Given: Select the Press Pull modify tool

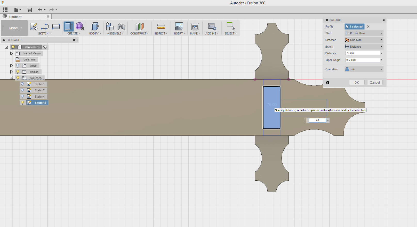Looking at the screenshot, I should click(x=95, y=27).
